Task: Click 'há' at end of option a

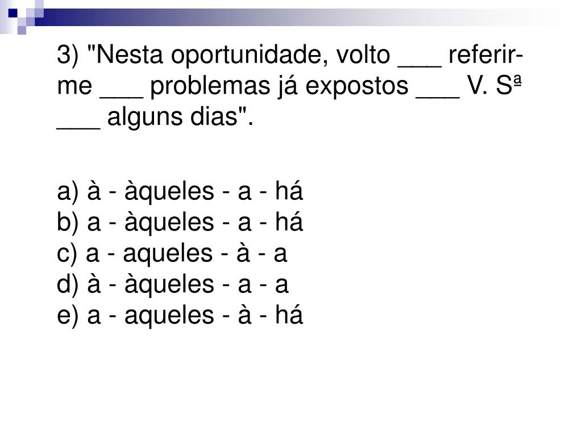Action: tap(289, 191)
